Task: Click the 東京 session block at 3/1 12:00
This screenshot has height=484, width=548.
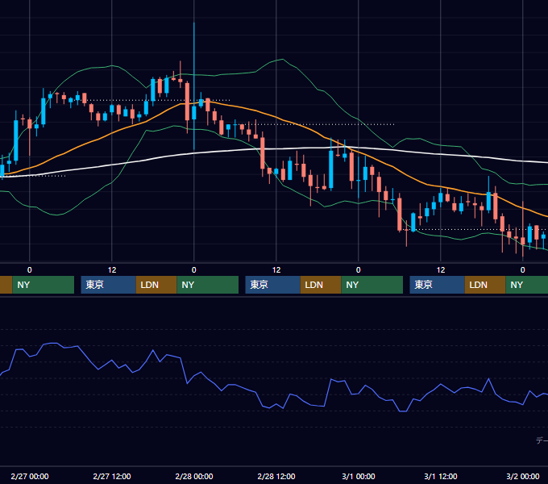Action: click(x=438, y=285)
